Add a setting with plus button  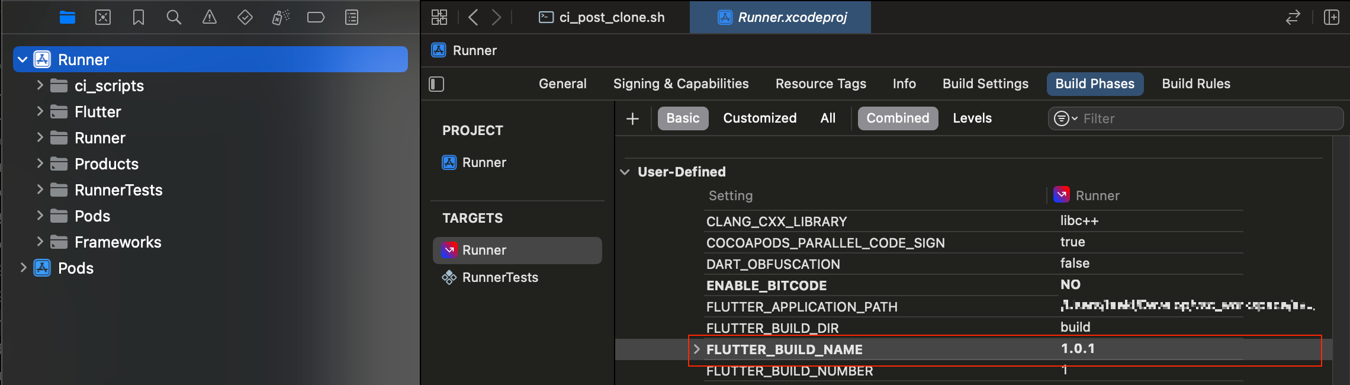(632, 118)
